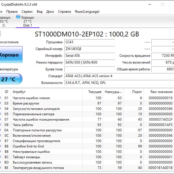174x174 pixels.
Task: Select the Ошибки End-to-End row
Action: point(87,146)
